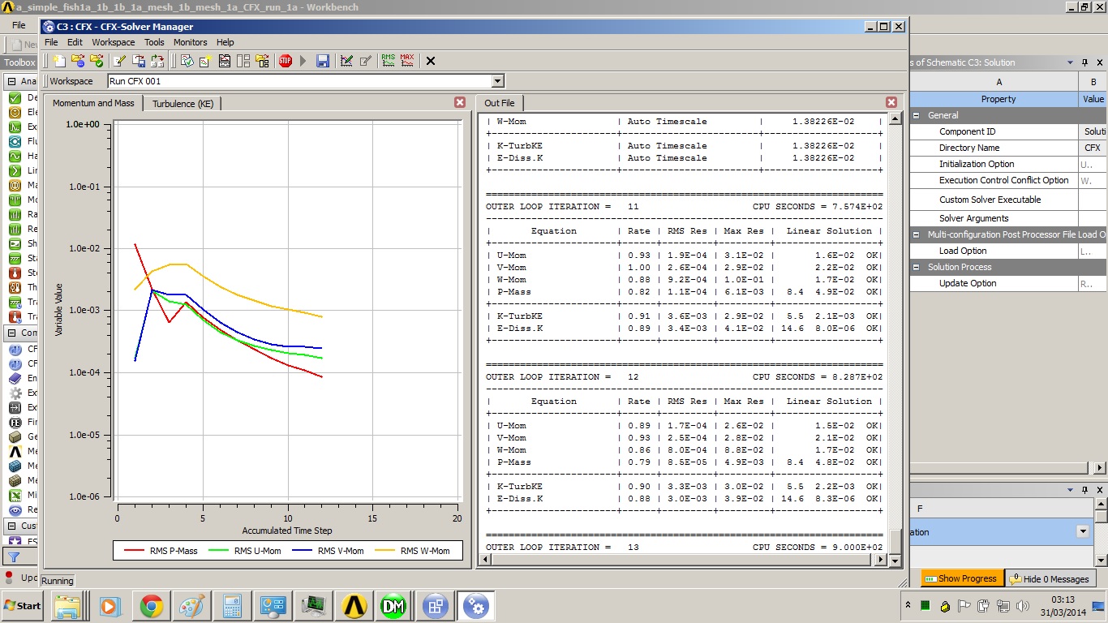The height and width of the screenshot is (623, 1108).
Task: Click the Show Progress button
Action: point(961,578)
